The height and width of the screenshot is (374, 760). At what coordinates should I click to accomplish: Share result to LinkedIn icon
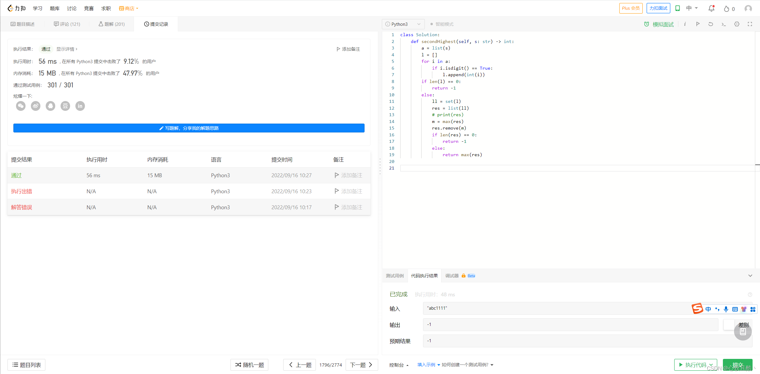click(x=80, y=106)
